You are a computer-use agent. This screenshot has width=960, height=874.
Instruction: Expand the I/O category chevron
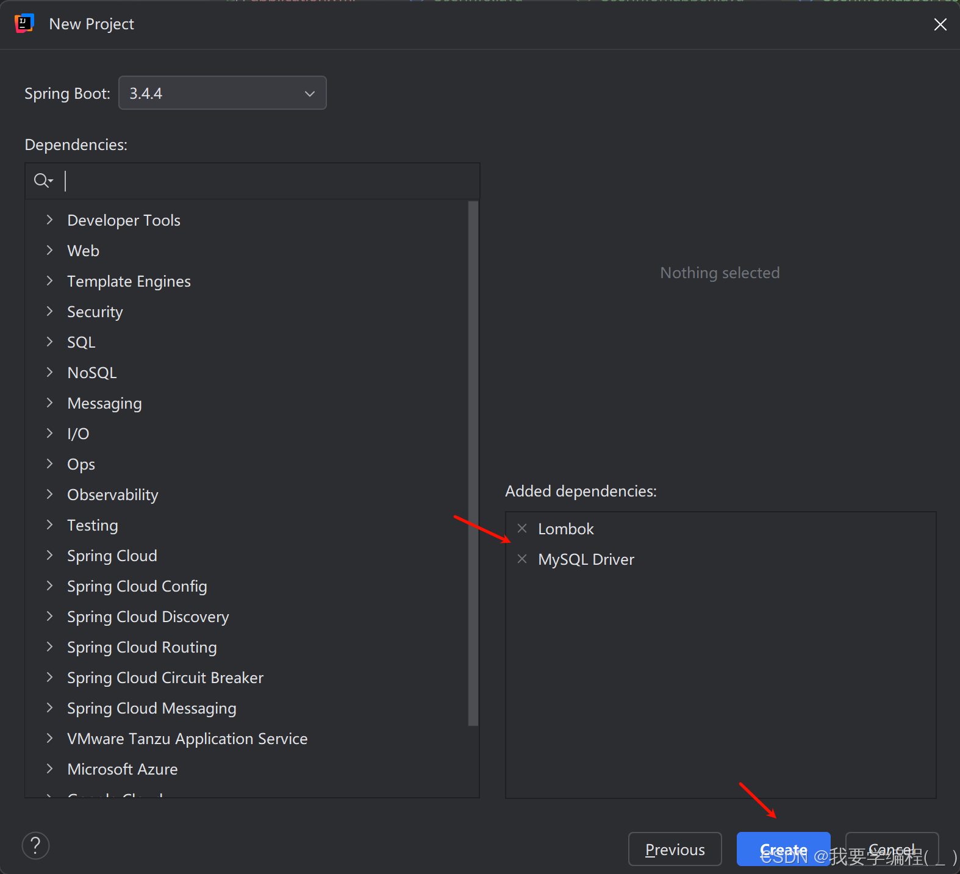click(x=49, y=433)
